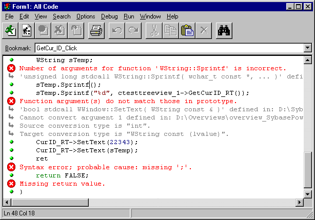Screen dimensions: 315x220
Task: Click the Bookmark field showing GetCur_ID_Click
Action: click(169, 48)
